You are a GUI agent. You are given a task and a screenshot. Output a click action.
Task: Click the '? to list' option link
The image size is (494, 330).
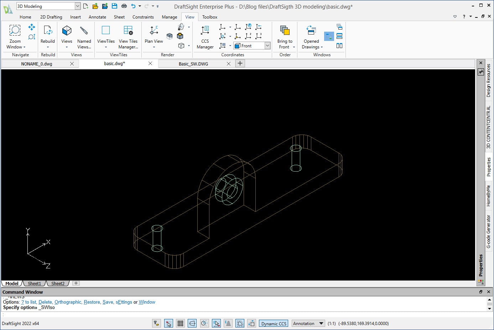click(x=28, y=302)
